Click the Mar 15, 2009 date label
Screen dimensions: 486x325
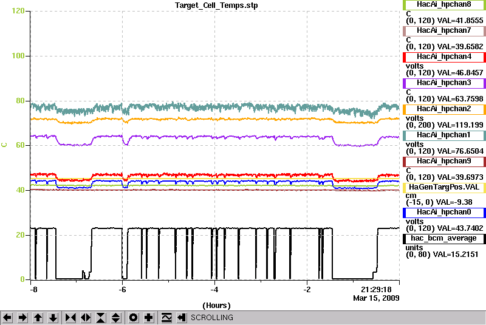pyautogui.click(x=376, y=298)
